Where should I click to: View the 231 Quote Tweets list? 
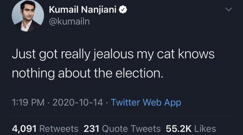coord(122,129)
